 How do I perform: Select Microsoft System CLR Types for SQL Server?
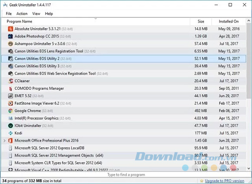58,163
